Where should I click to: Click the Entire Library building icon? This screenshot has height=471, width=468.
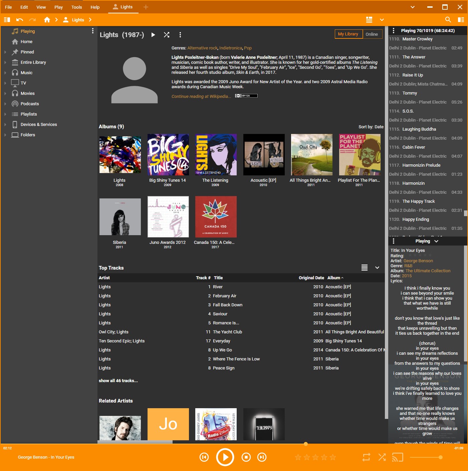(15, 62)
